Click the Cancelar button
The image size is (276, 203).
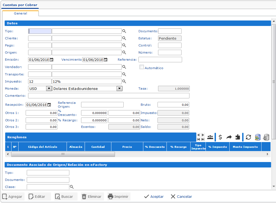coord(181,196)
